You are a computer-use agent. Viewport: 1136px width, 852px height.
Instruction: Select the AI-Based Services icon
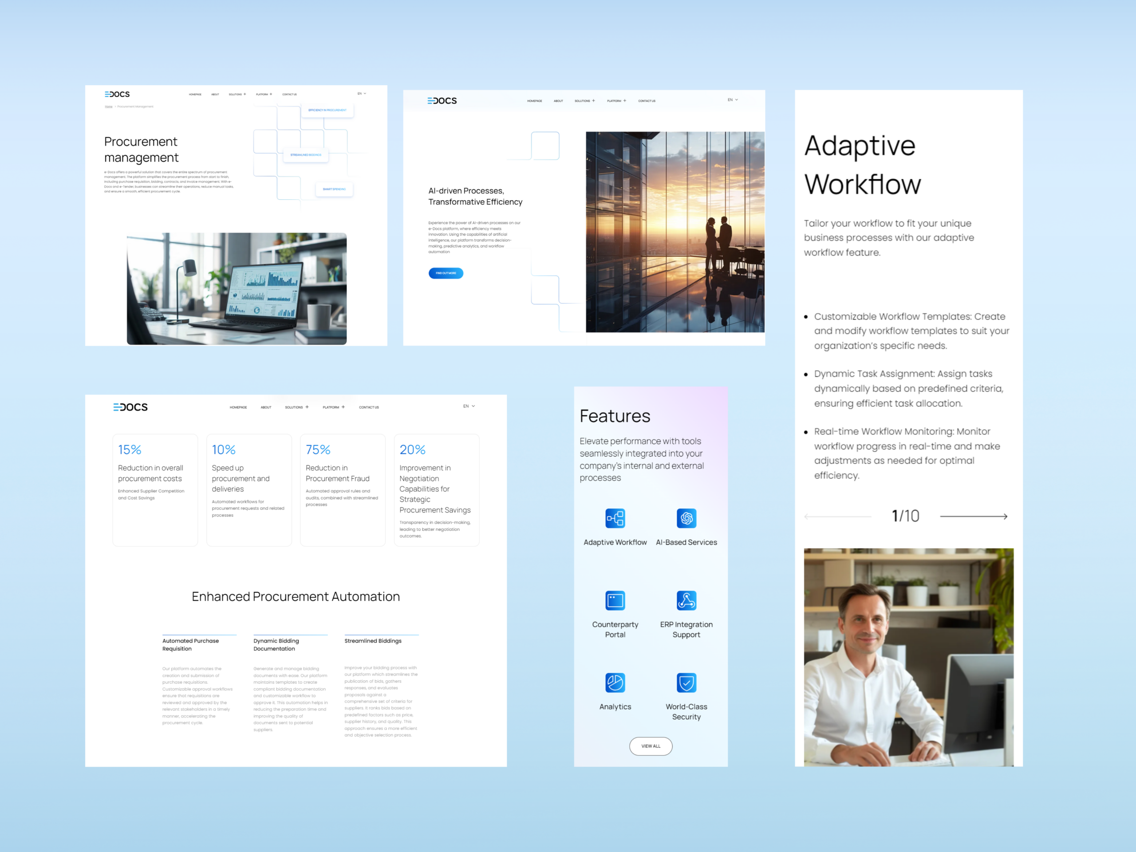pos(686,518)
